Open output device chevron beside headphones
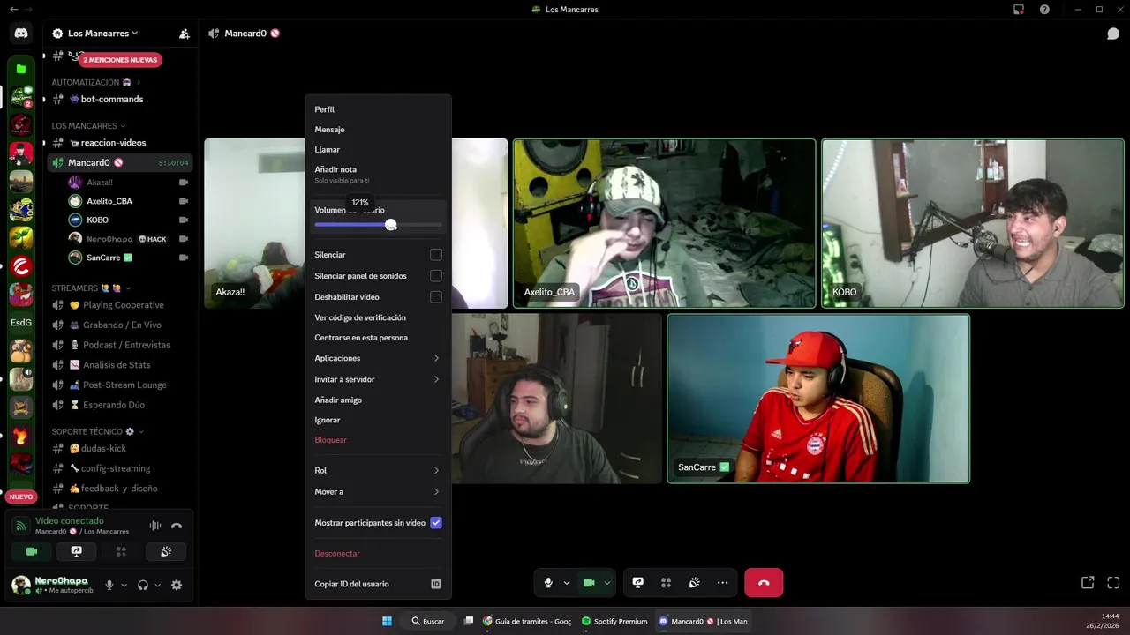The height and width of the screenshot is (635, 1130). coord(157,585)
